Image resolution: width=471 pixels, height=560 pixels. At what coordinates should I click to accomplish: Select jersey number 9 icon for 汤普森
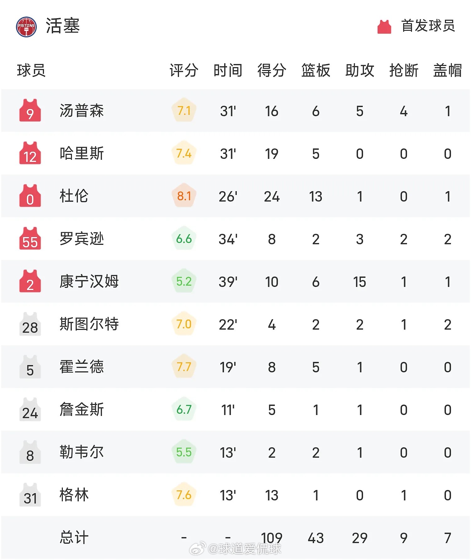30,111
